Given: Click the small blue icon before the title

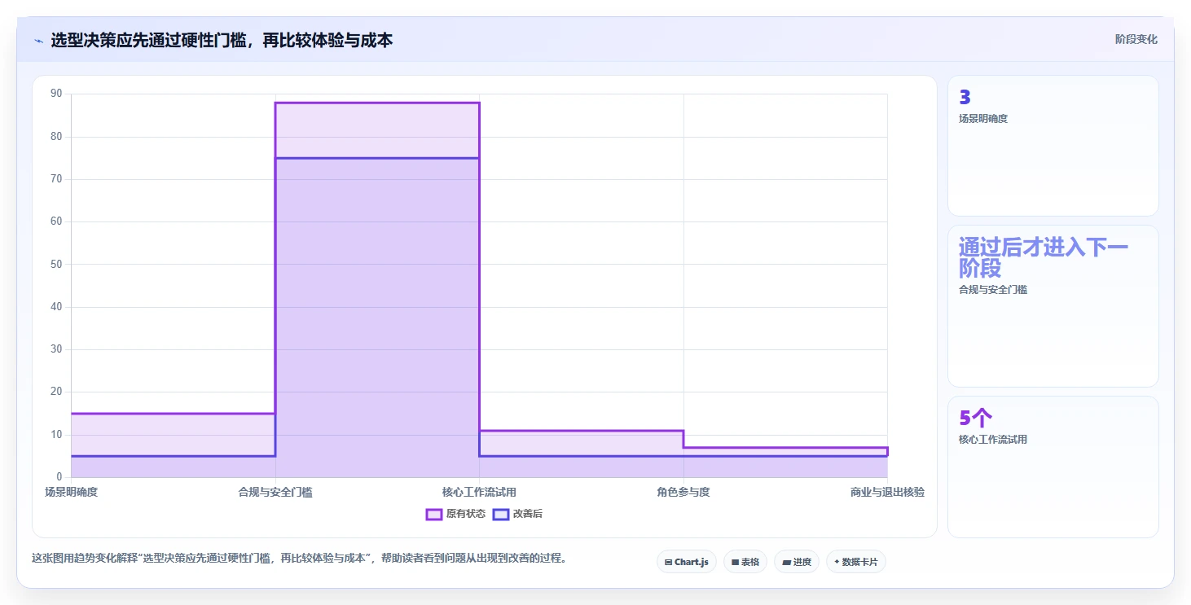Looking at the screenshot, I should [x=38, y=41].
